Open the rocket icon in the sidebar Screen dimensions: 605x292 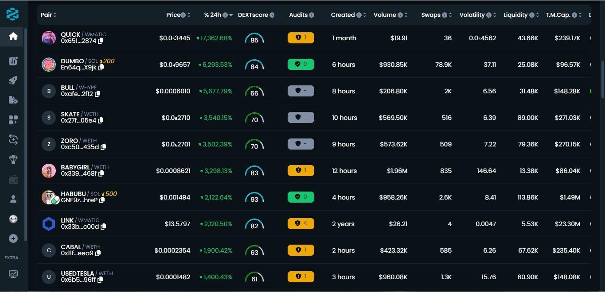(x=13, y=81)
